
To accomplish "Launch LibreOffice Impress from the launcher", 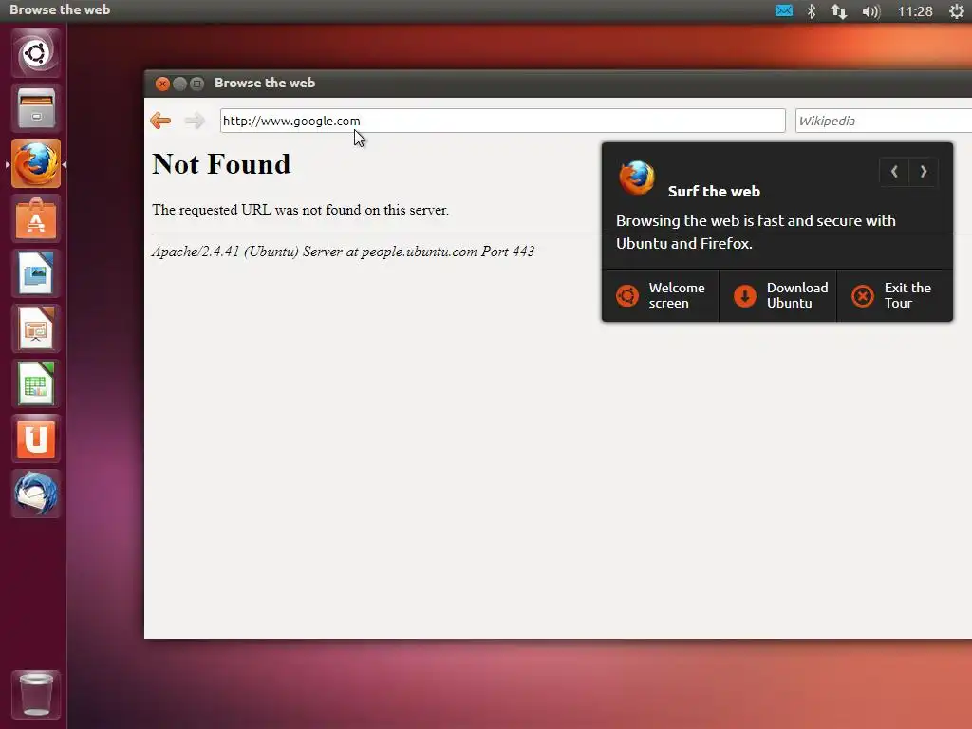I will click(x=36, y=328).
